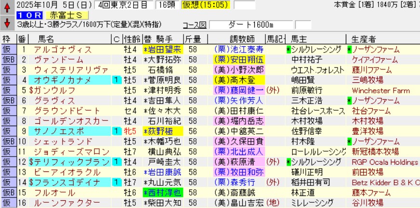
Task: Click the 仮B frame cell for horse 15
Action: pos(8,192)
